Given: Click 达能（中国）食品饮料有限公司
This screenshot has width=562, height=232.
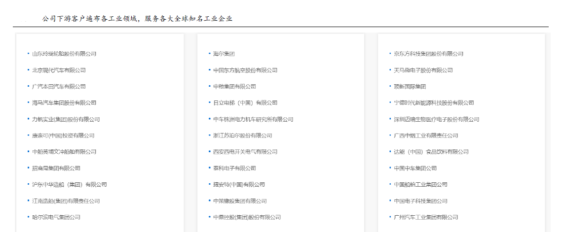Looking at the screenshot, I should 431,152.
